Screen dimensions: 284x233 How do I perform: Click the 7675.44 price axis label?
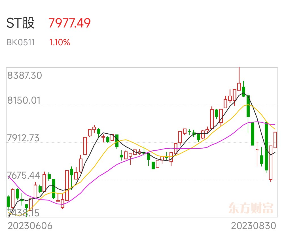24,176
